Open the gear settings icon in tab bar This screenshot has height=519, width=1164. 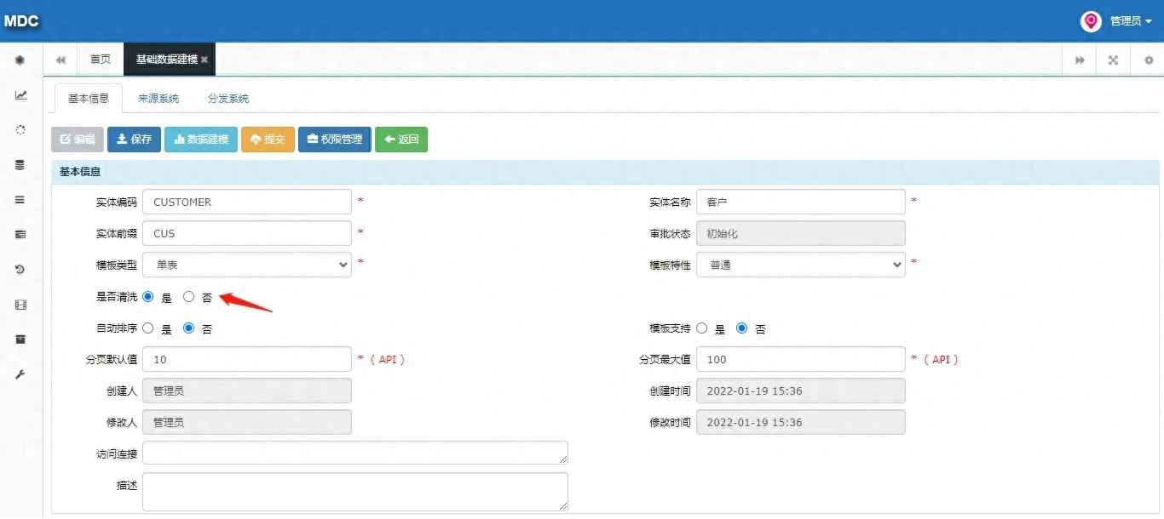(1148, 60)
